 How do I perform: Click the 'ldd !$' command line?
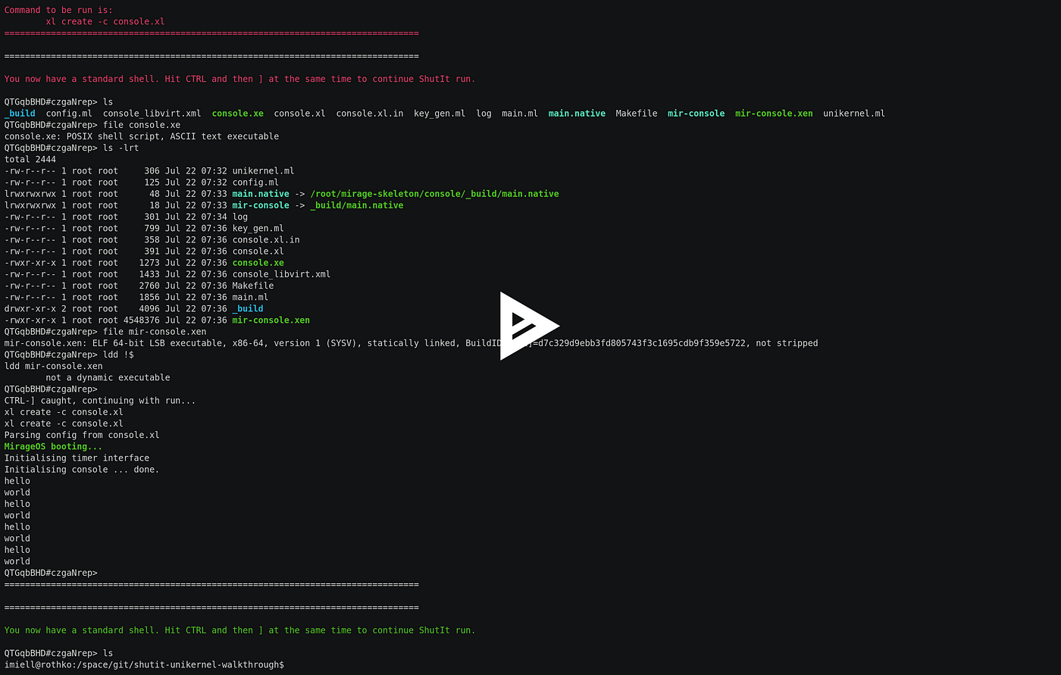69,355
